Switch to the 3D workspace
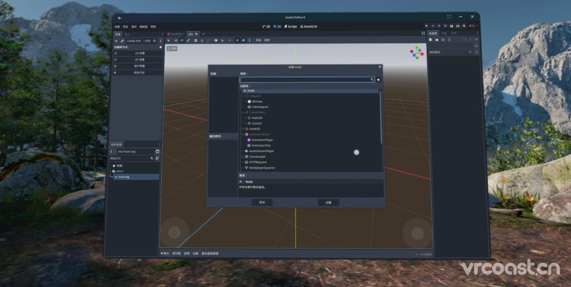Viewport: 571px width, 287px height. 277,27
